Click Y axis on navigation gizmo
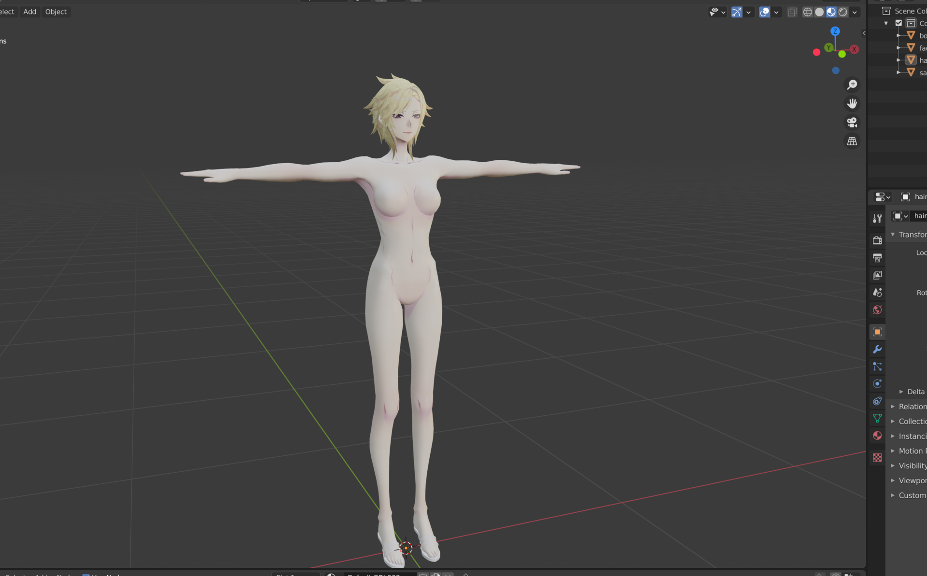Viewport: 927px width, 576px height. (829, 47)
